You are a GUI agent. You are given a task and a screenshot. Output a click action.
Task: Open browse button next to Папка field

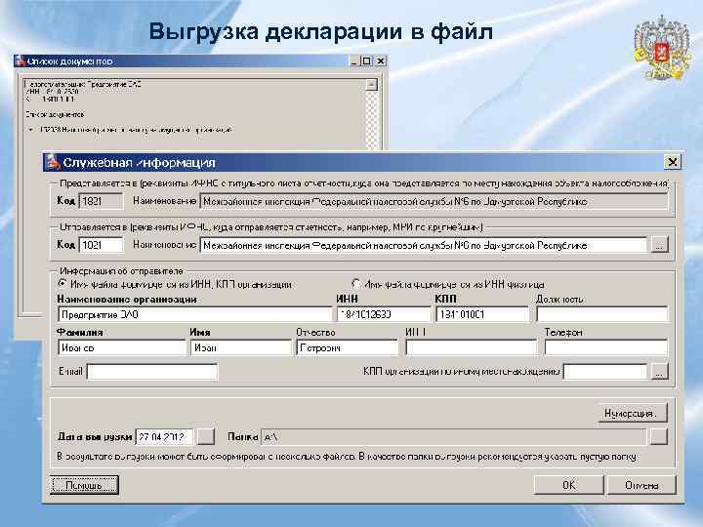tap(659, 436)
